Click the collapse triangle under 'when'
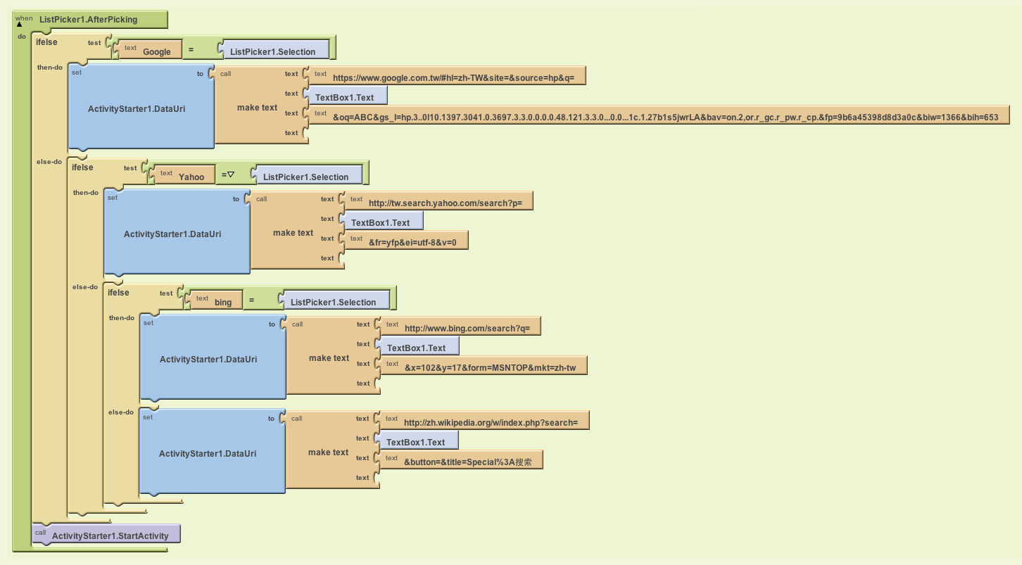Viewport: 1022px width, 565px height. coord(19,24)
